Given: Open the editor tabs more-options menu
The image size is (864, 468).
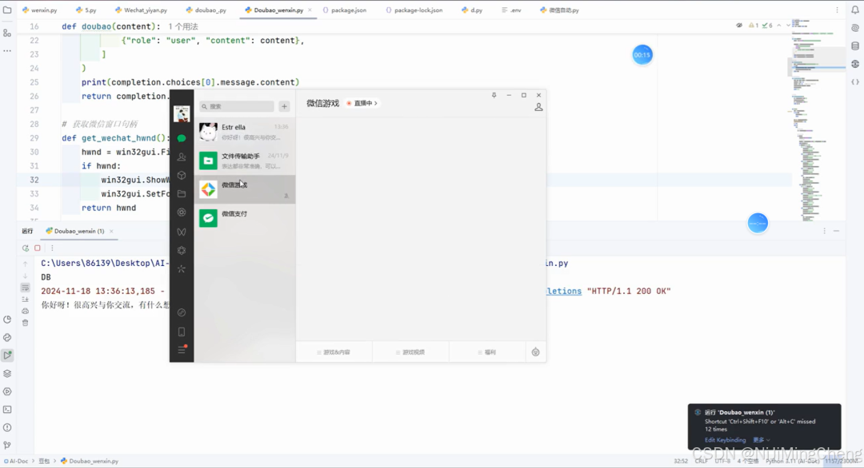Looking at the screenshot, I should (837, 10).
